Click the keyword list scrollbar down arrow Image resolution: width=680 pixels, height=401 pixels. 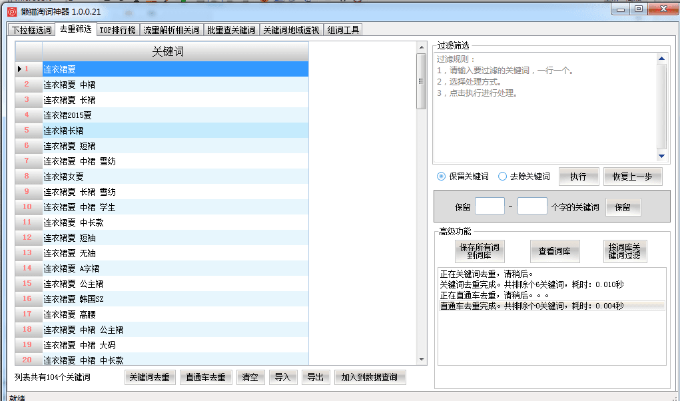(x=421, y=360)
